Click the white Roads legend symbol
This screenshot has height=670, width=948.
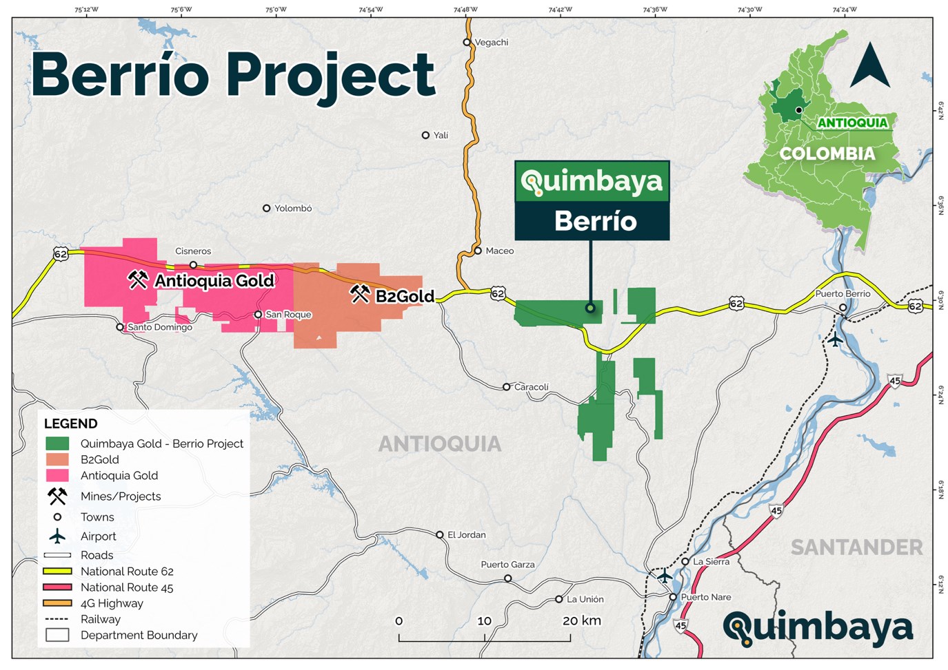57,555
